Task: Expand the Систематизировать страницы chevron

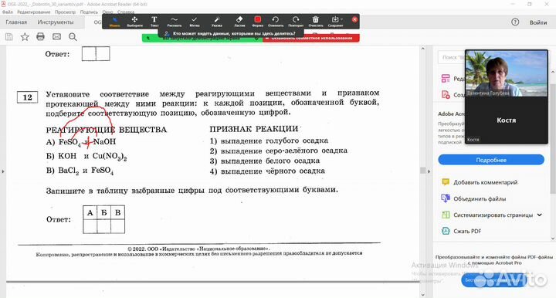Action: 540,215
